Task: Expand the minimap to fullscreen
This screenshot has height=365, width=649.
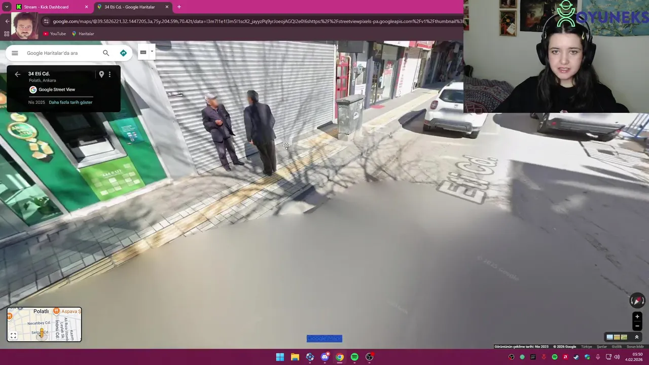Action: [13, 336]
